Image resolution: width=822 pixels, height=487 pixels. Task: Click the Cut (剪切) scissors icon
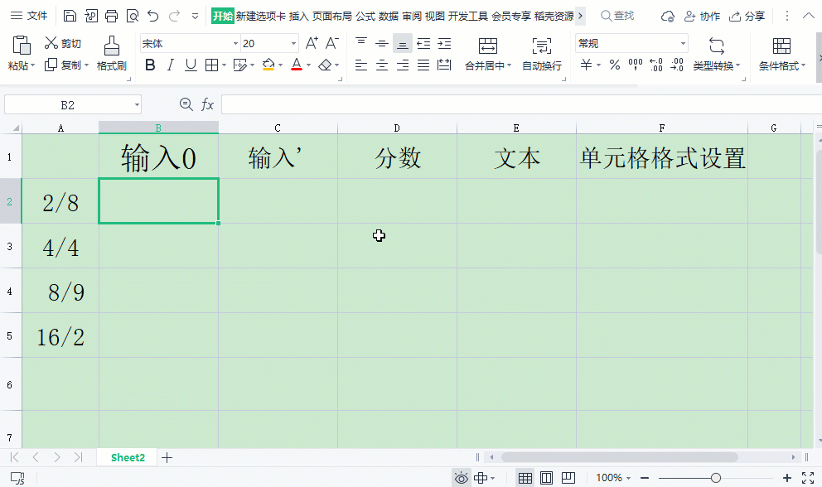(x=51, y=43)
